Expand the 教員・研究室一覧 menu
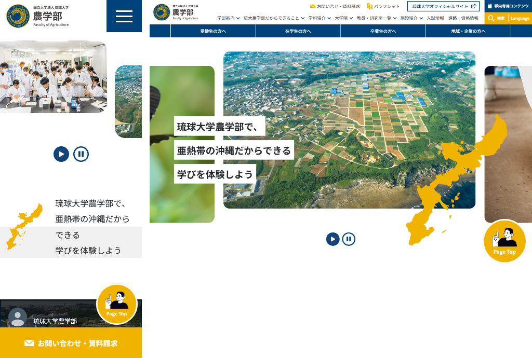Image resolution: width=532 pixels, height=358 pixels. (x=377, y=18)
